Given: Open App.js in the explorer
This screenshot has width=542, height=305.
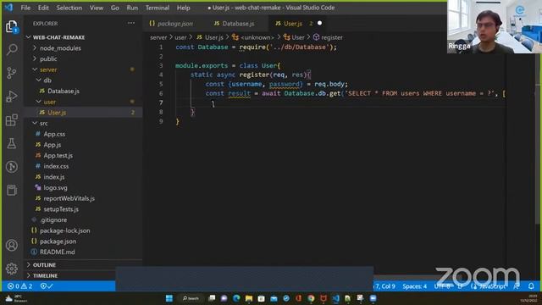Looking at the screenshot, I should [83, 145].
